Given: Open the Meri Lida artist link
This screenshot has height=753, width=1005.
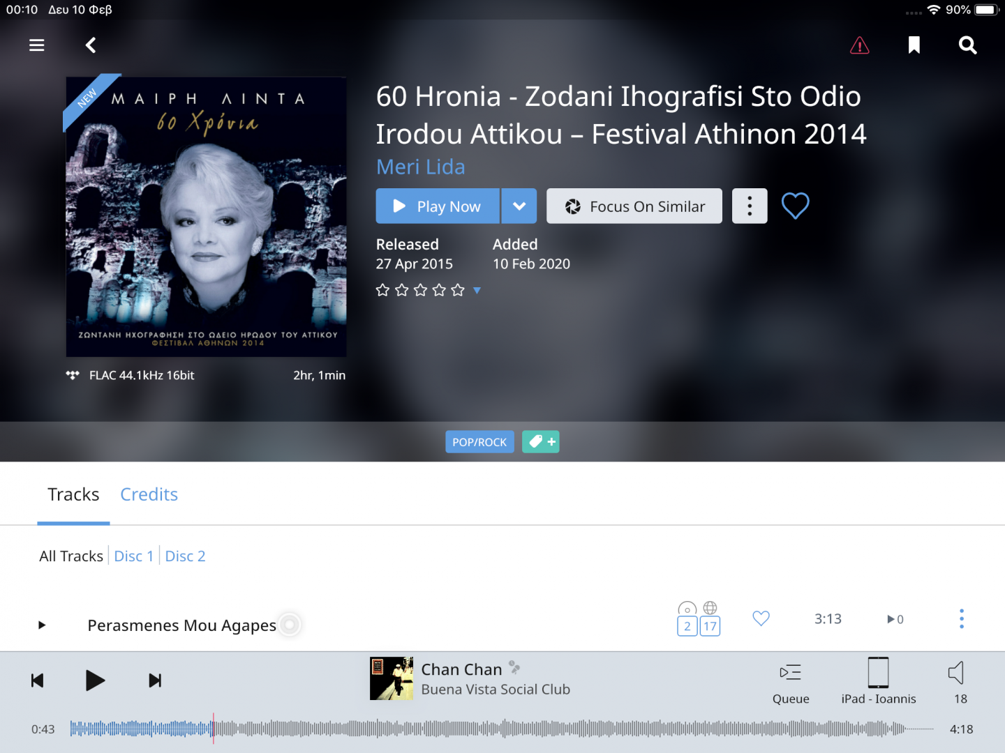Looking at the screenshot, I should coord(421,167).
